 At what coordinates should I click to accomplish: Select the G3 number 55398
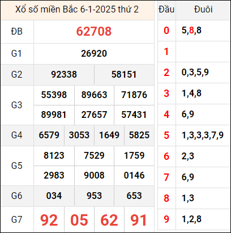point(54,95)
